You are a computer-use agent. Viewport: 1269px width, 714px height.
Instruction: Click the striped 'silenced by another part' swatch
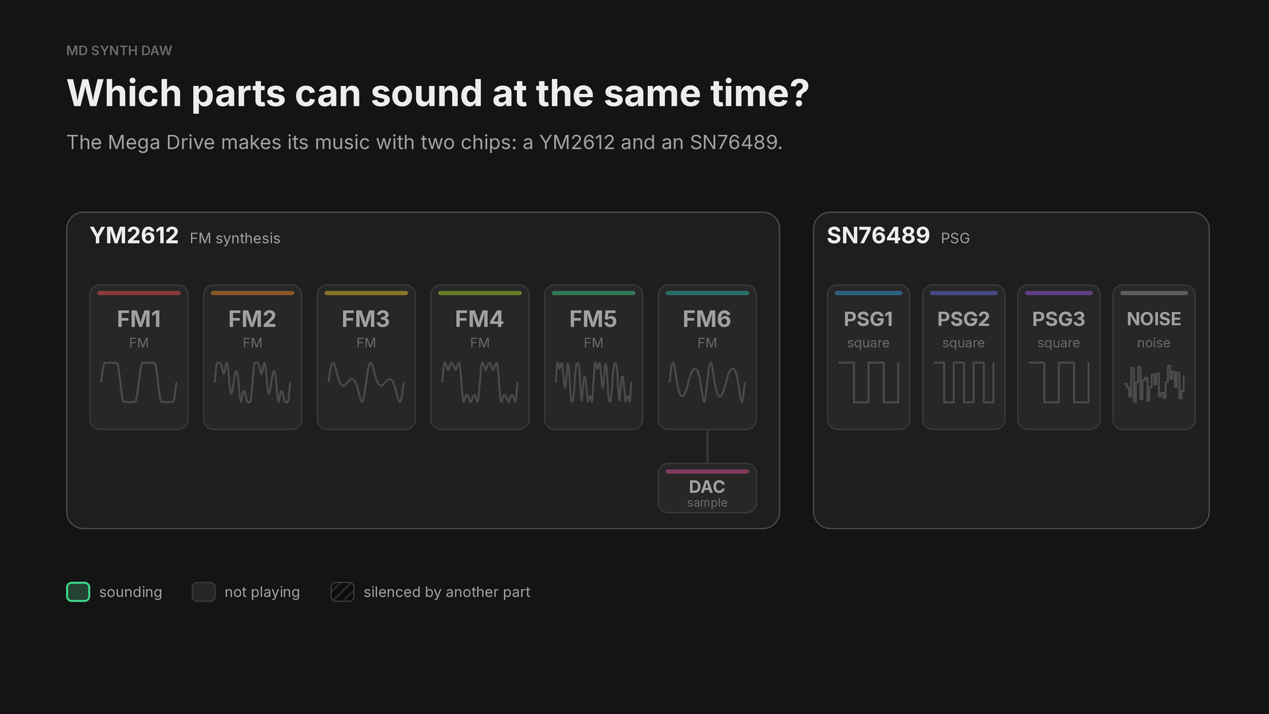pos(342,592)
